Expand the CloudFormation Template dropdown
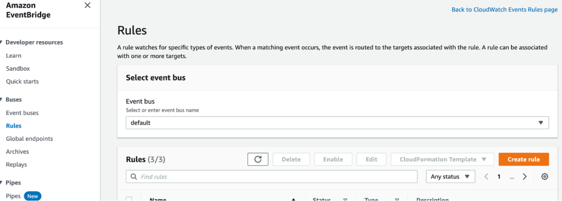Viewport: 562px width, 201px height. click(442, 159)
